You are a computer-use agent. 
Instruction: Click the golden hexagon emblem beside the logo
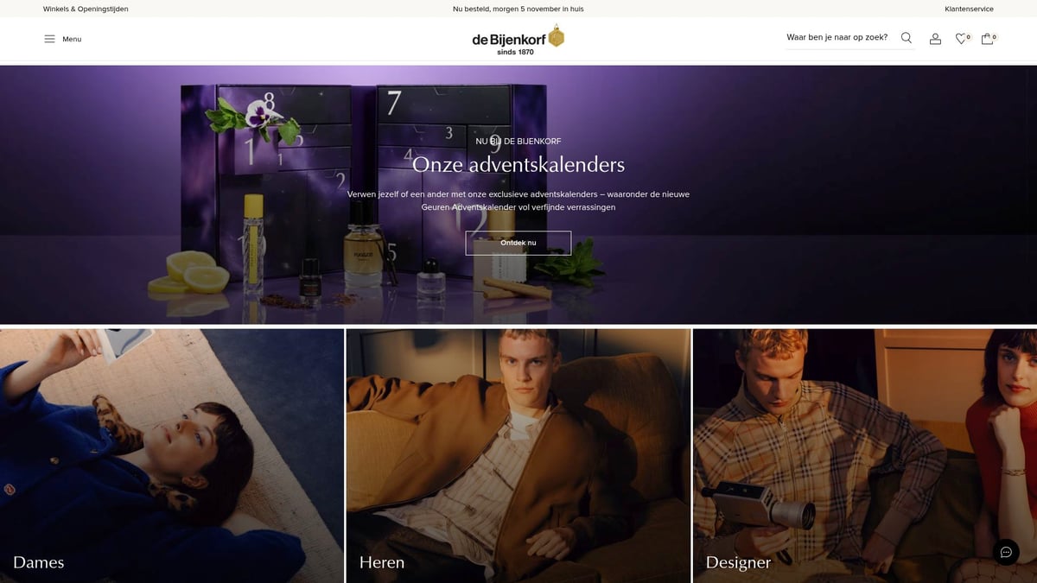(557, 36)
